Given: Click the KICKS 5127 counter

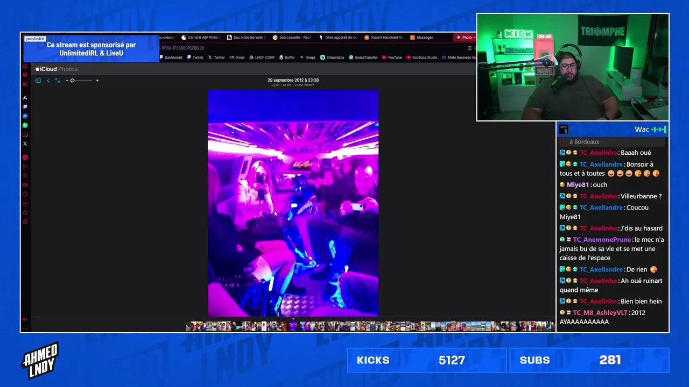Looking at the screenshot, I should coord(427,360).
